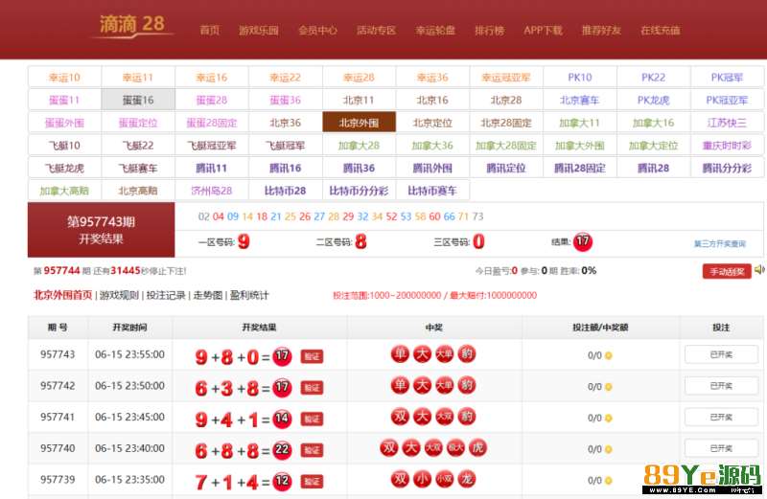Select the 比特币28 game tab
767x499 pixels.
(x=286, y=191)
